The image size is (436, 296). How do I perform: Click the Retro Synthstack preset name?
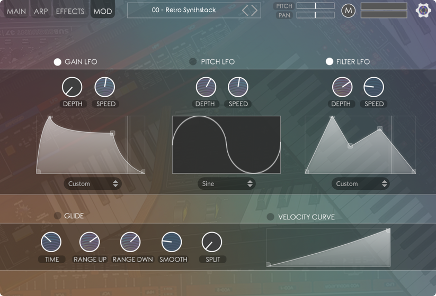tap(184, 10)
